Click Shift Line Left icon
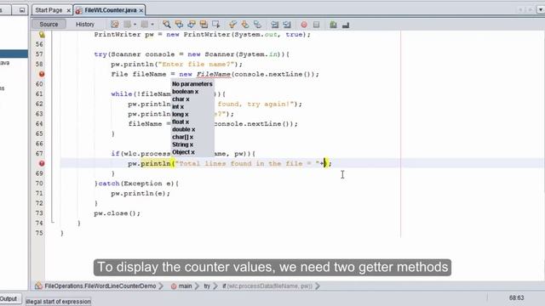This screenshot has width=545, height=306. (274, 25)
